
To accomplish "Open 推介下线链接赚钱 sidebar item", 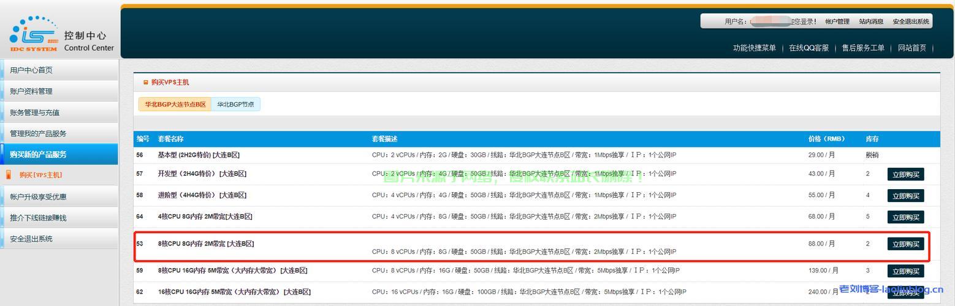I will (59, 218).
